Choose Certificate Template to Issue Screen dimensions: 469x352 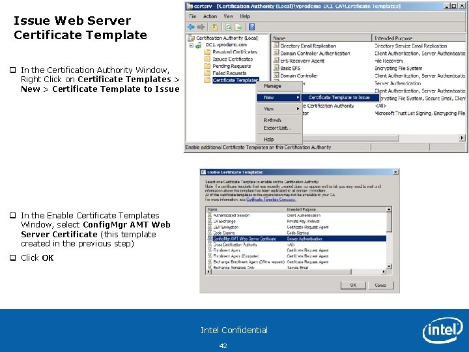click(339, 98)
